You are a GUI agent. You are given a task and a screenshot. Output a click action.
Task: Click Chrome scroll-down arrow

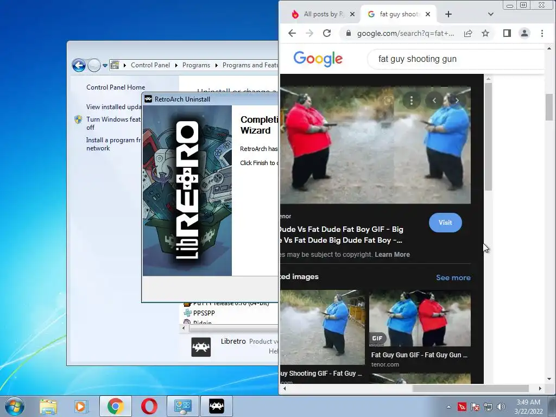click(549, 379)
